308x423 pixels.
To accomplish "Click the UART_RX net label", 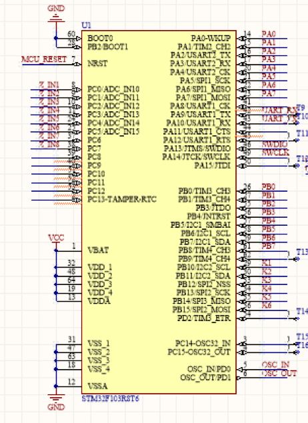I will (280, 110).
